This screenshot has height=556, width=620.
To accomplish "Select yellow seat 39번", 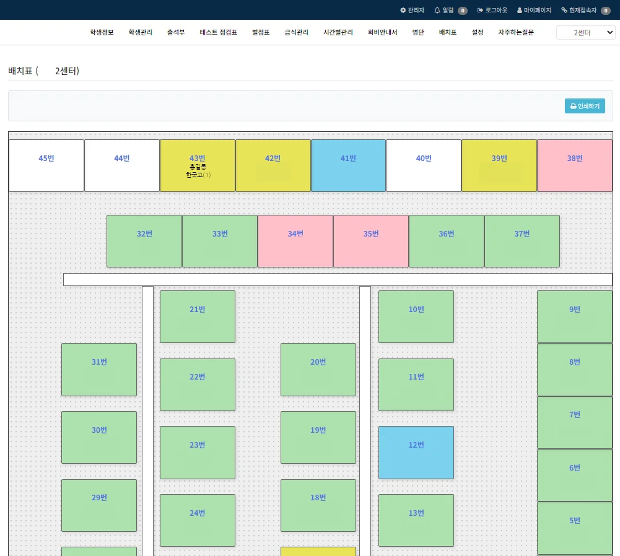I will coord(499,165).
